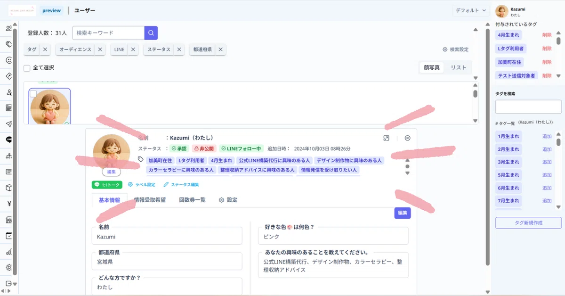
Task: Open the smiley face icon in sidebar
Action: (x=9, y=60)
